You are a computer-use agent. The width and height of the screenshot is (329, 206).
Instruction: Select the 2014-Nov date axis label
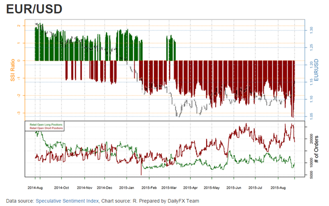(x=84, y=188)
